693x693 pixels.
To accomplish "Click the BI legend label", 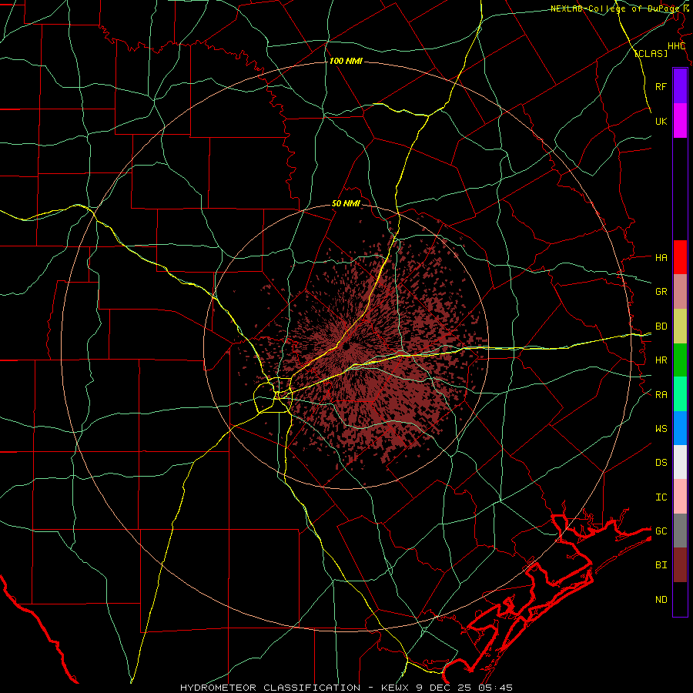I will pos(661,565).
